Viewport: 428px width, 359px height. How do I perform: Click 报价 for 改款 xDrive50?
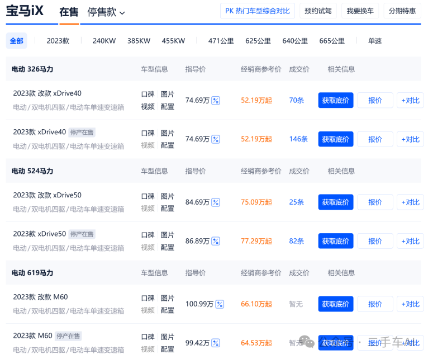coord(375,202)
